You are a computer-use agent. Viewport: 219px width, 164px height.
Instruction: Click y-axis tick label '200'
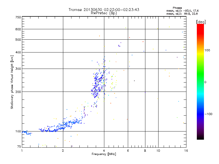point(18,92)
